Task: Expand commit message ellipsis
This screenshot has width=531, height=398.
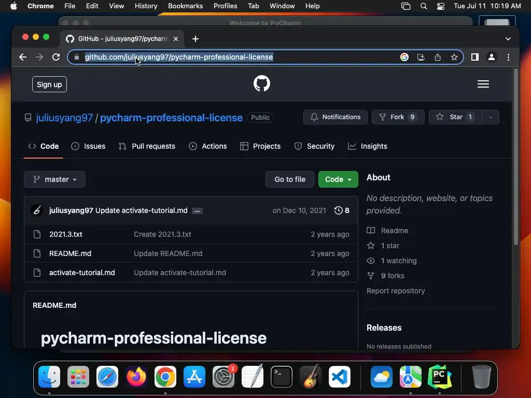Action: pyautogui.click(x=197, y=211)
